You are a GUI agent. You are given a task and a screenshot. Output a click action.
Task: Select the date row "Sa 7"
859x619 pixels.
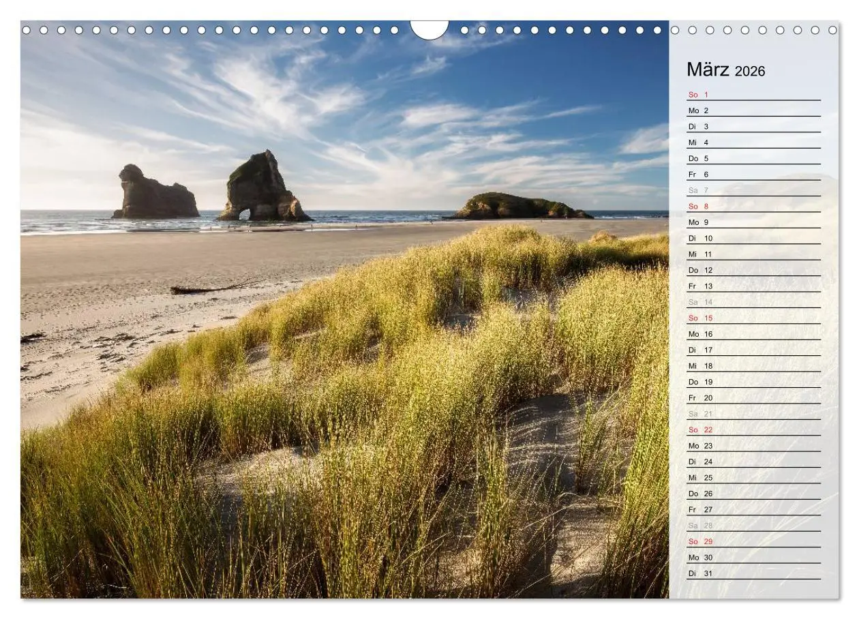(x=753, y=190)
